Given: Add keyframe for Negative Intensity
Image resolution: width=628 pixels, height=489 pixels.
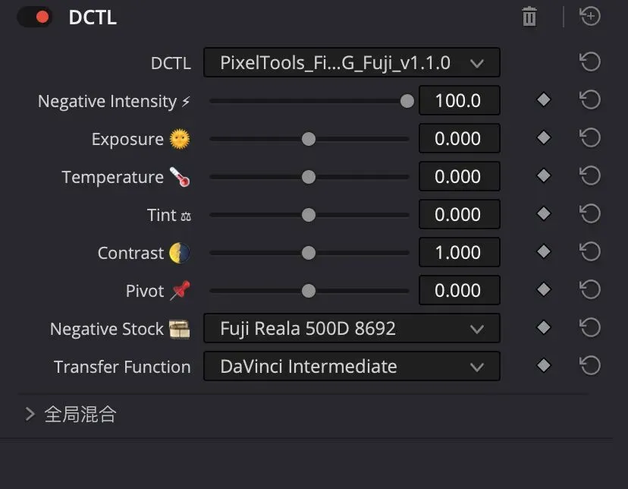Looking at the screenshot, I should pos(544,99).
